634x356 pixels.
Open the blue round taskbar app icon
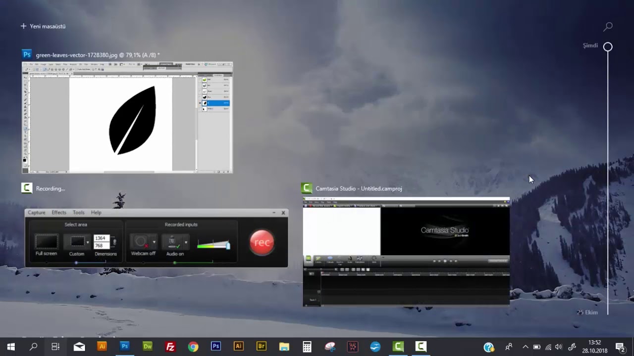coord(375,347)
